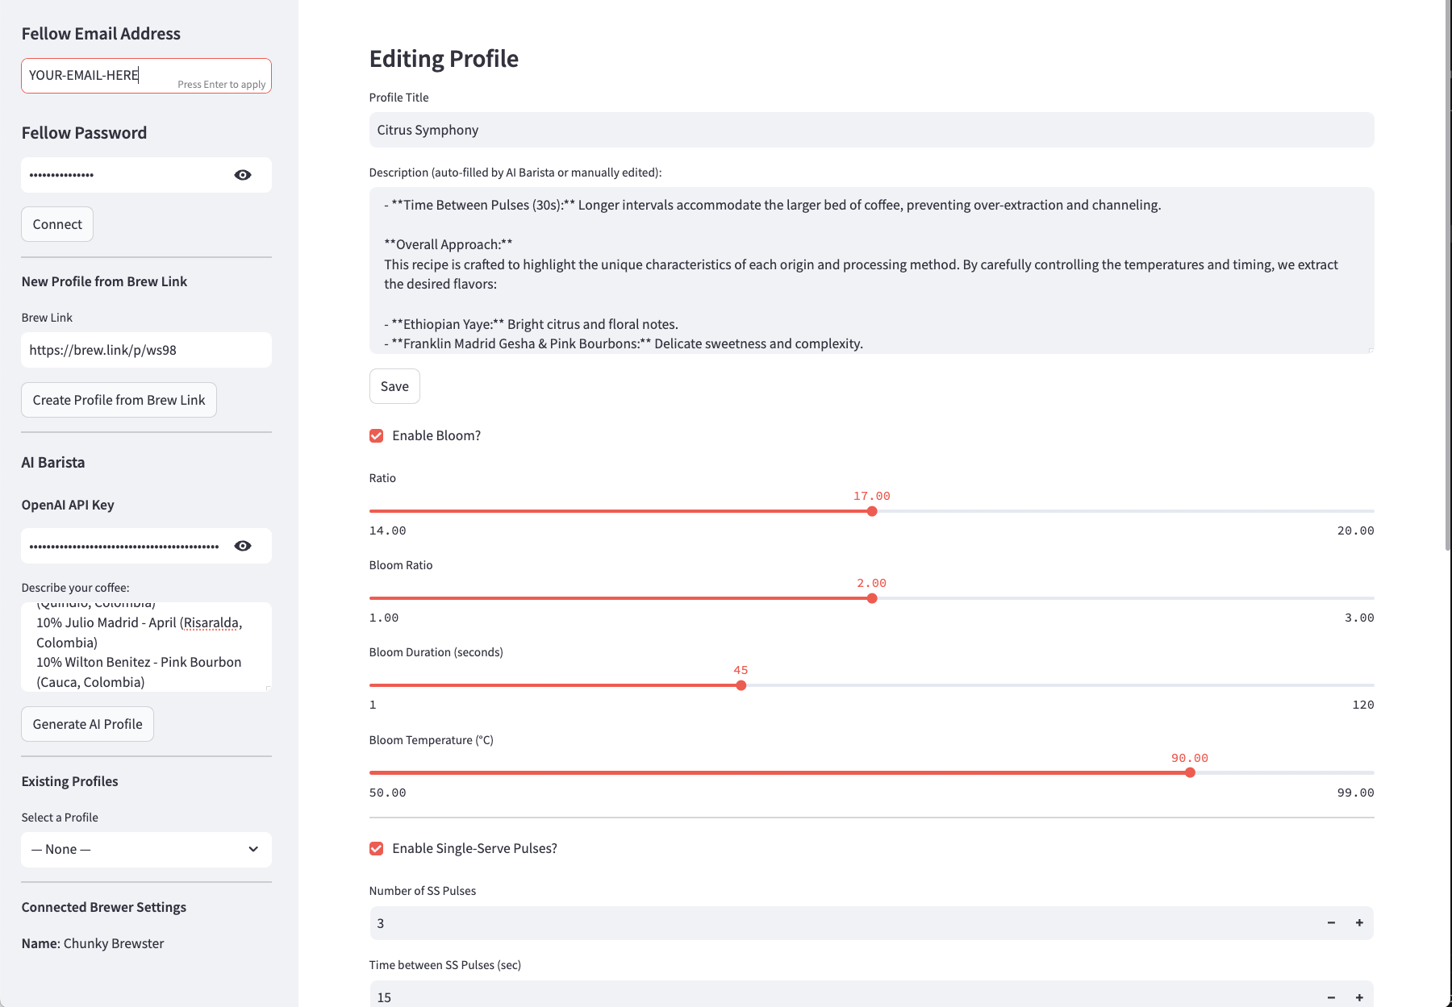The image size is (1452, 1007).
Task: Click the Ratio slider handle
Action: (x=872, y=511)
